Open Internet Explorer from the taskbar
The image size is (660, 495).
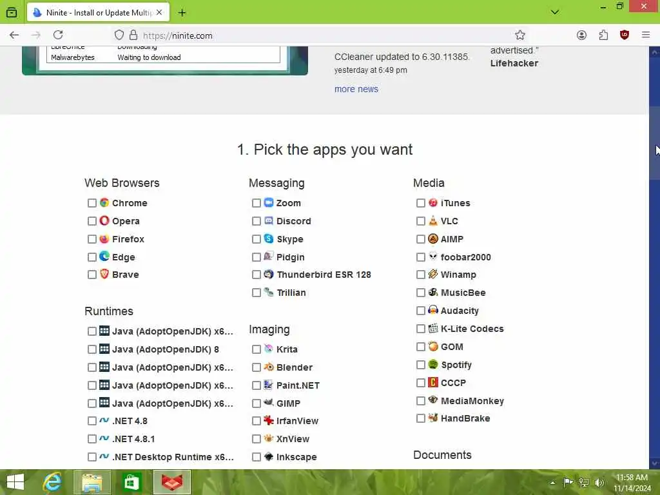(x=53, y=482)
